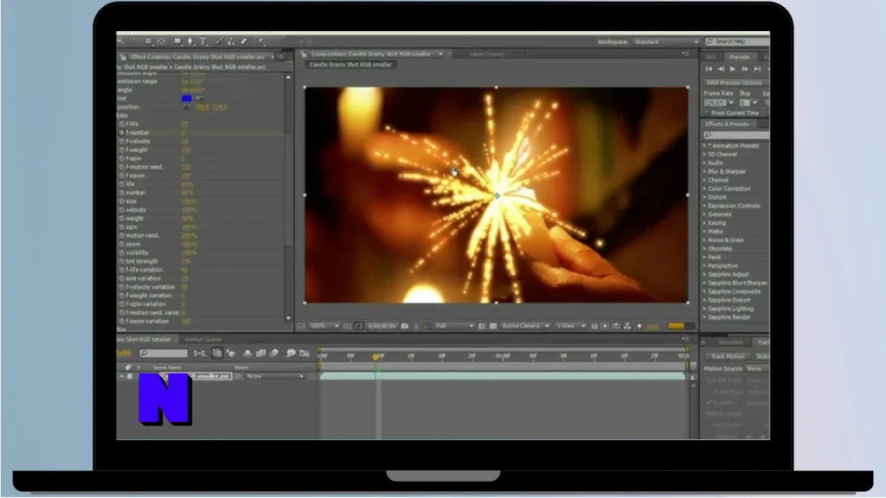The image size is (886, 498).
Task: Select the Rectangle shape tool
Action: [177, 41]
